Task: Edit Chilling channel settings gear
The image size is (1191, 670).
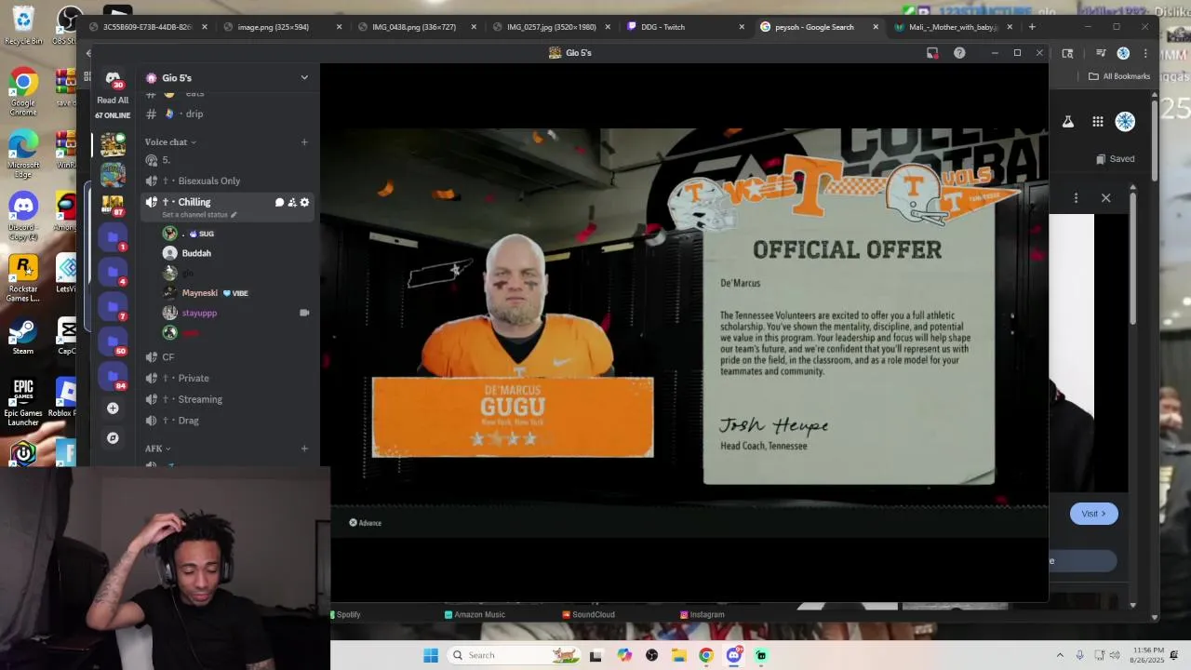Action: (304, 202)
